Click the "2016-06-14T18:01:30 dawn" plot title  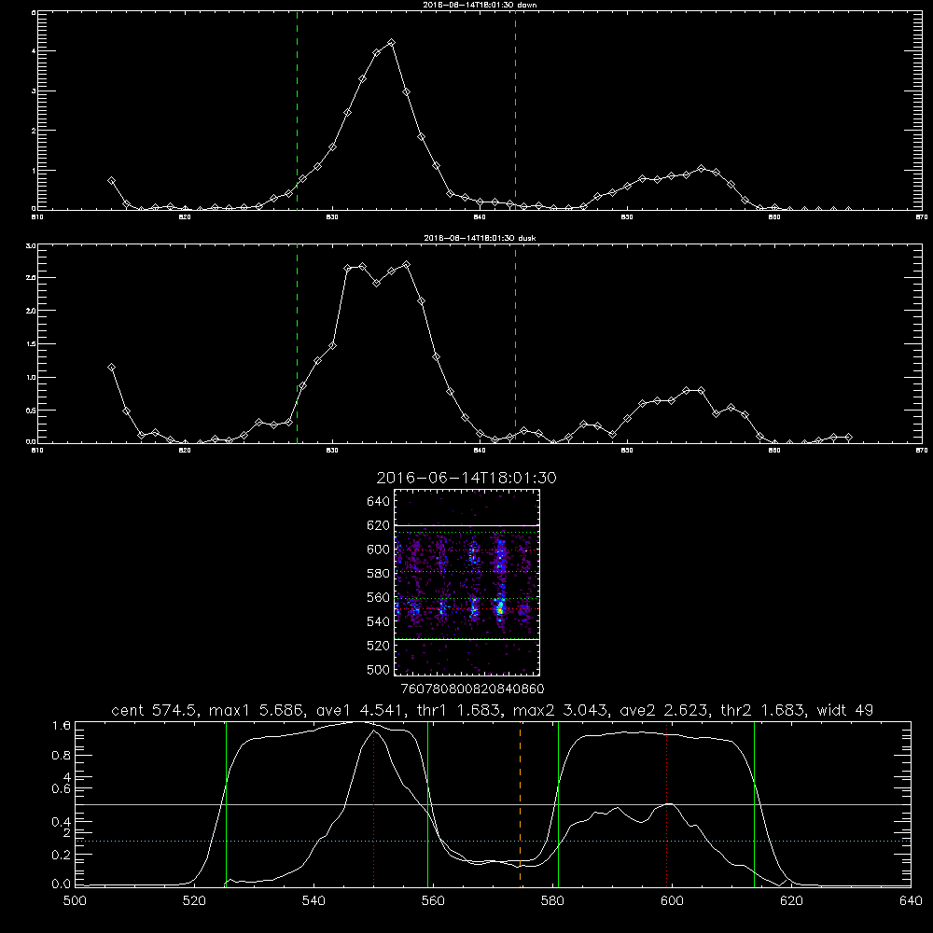pos(480,5)
